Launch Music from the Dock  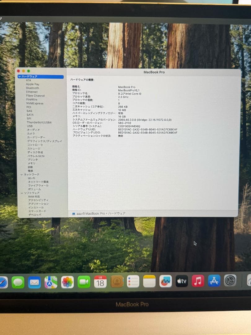coord(198,281)
